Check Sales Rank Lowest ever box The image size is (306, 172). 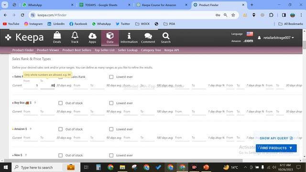111,77
